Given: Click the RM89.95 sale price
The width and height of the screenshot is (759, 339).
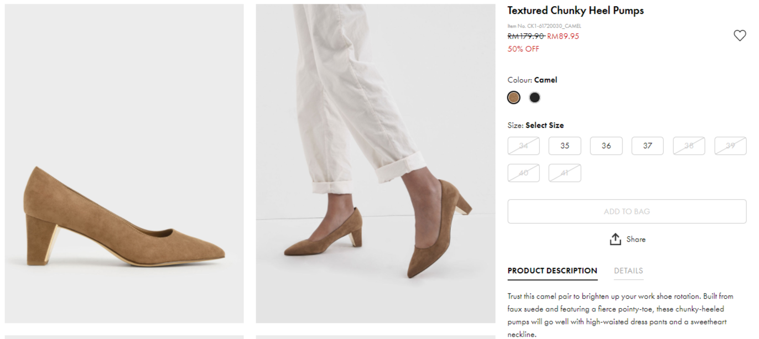Looking at the screenshot, I should pyautogui.click(x=563, y=36).
